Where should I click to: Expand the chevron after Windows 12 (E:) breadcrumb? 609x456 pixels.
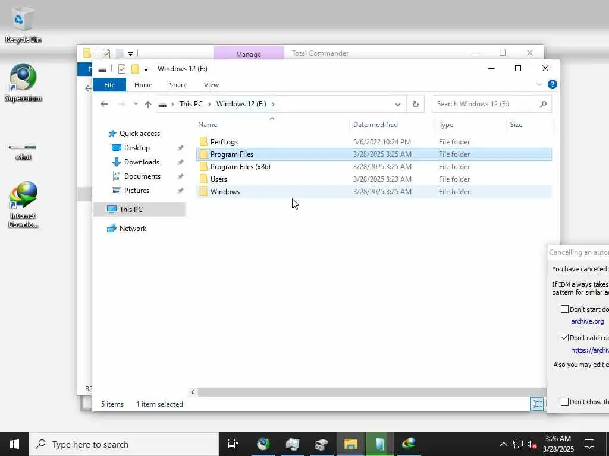click(x=273, y=104)
